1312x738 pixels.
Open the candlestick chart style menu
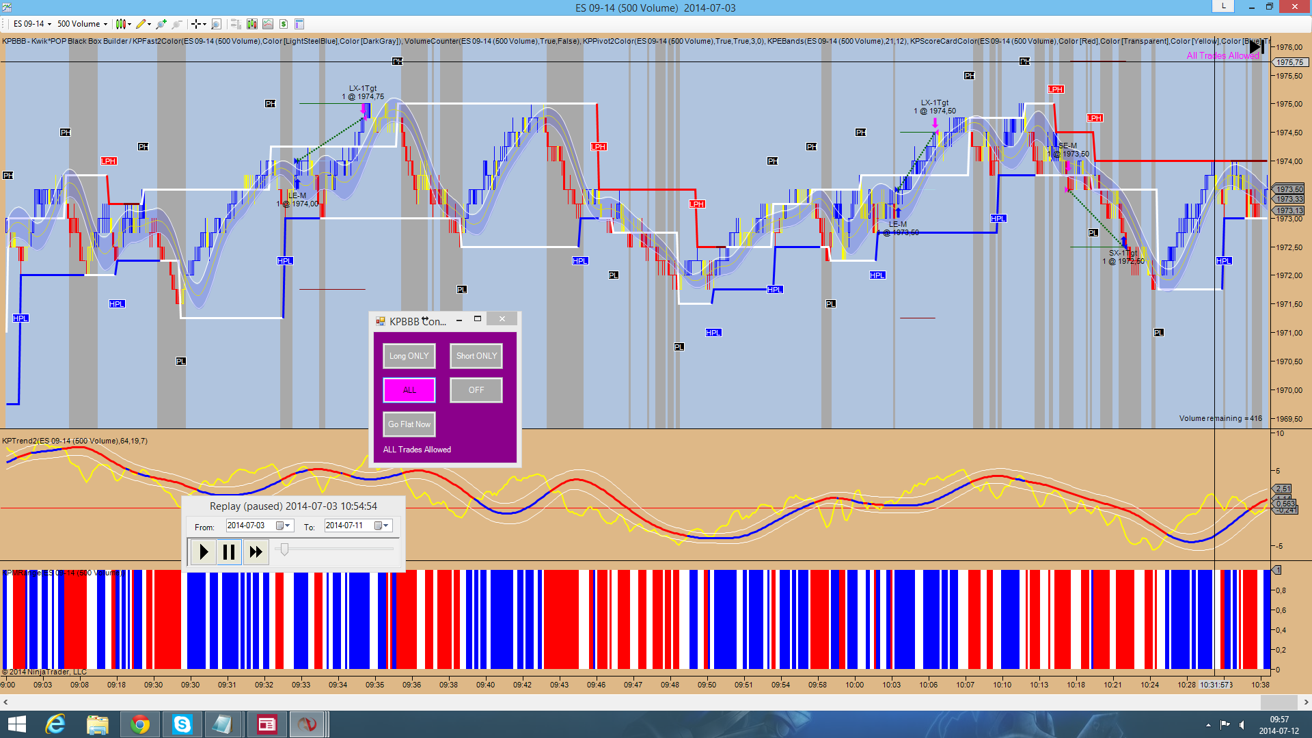click(x=123, y=24)
